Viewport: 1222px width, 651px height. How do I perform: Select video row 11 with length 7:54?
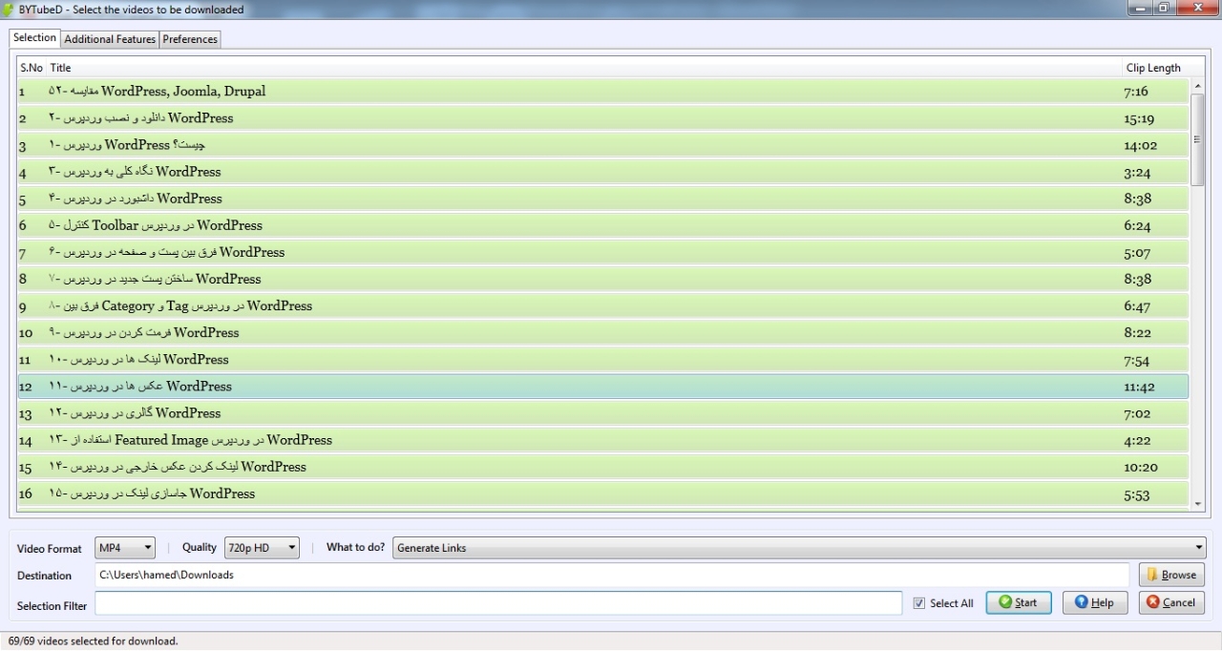click(x=603, y=359)
